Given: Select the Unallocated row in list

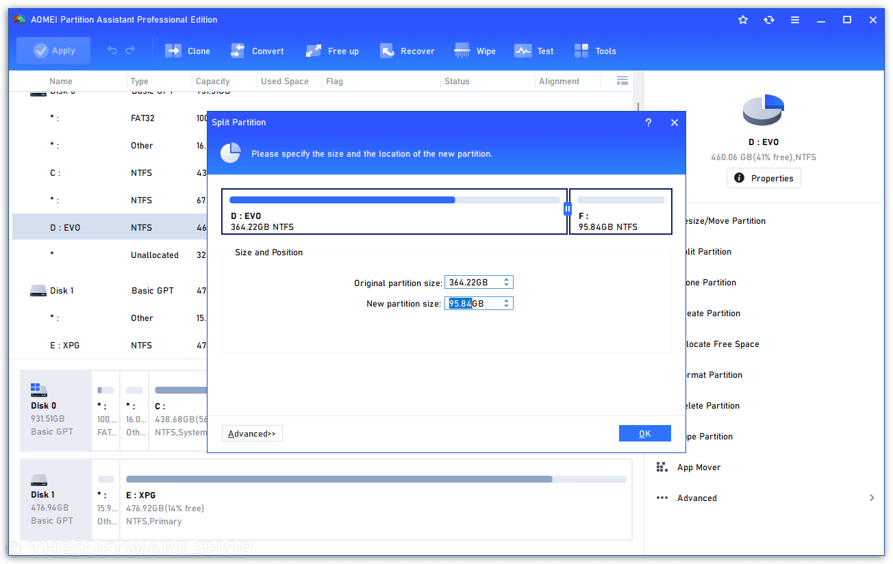Looking at the screenshot, I should [110, 255].
